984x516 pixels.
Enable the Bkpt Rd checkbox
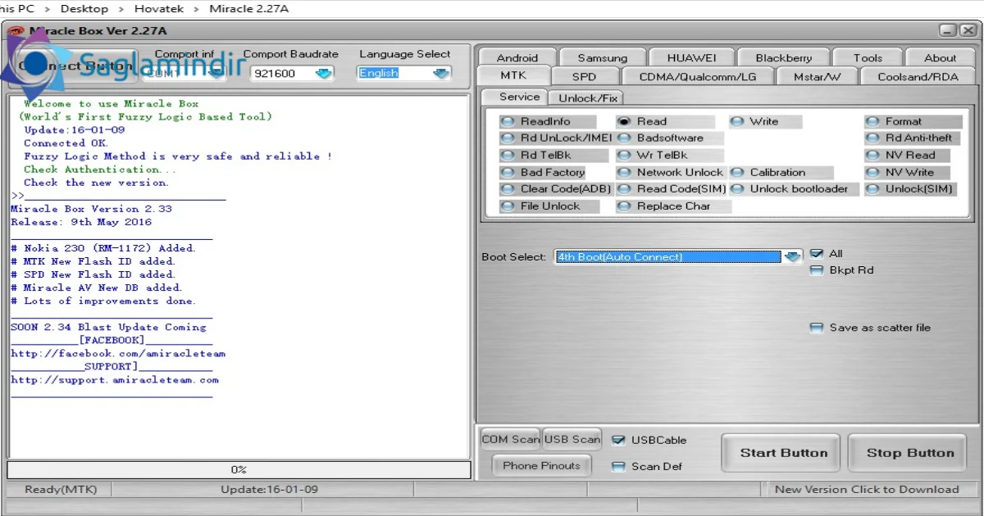(x=817, y=269)
